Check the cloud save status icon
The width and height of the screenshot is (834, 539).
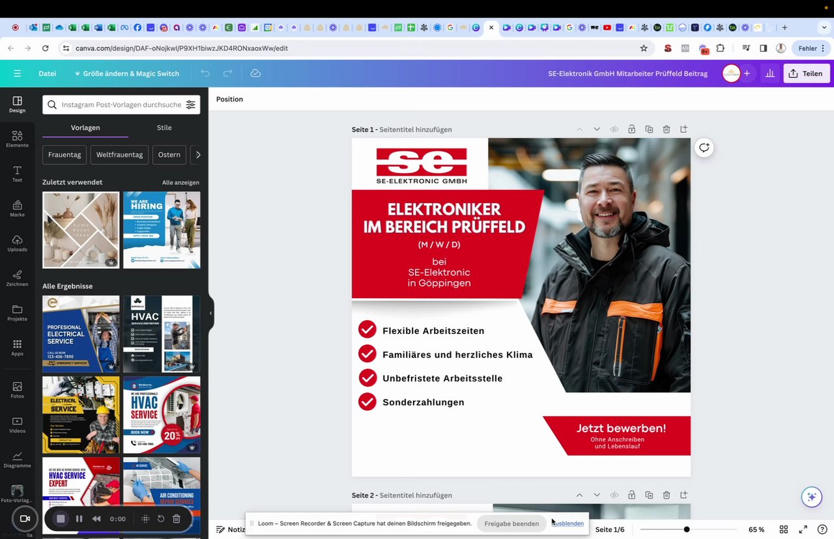point(255,74)
